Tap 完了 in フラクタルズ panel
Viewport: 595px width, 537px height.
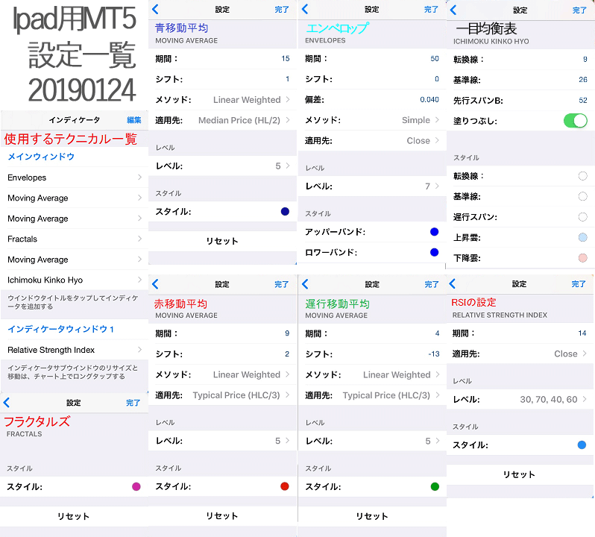[133, 403]
